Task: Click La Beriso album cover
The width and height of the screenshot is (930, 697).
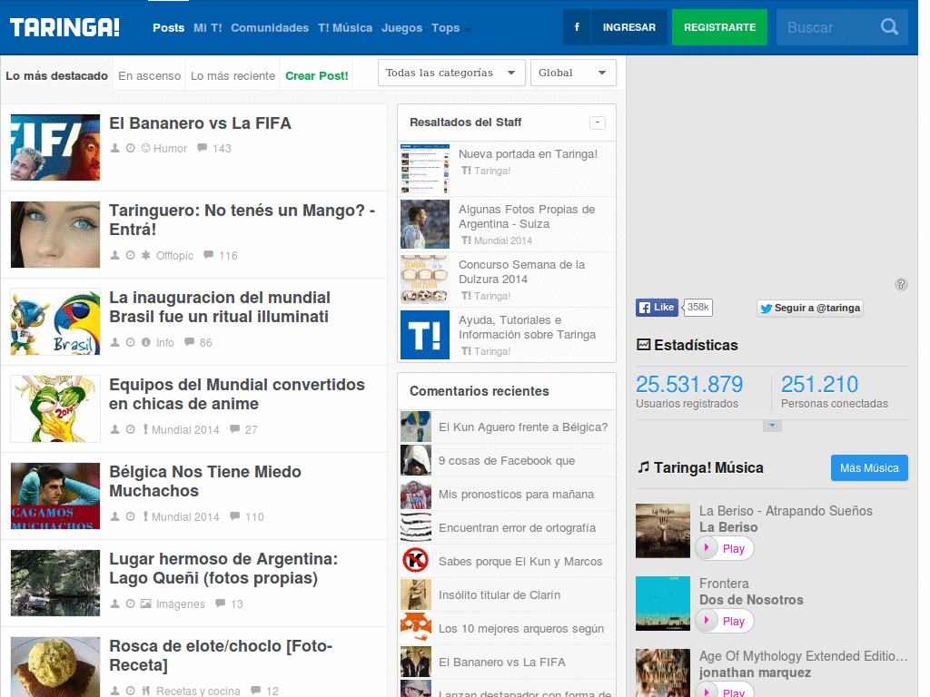Action: coord(662,531)
